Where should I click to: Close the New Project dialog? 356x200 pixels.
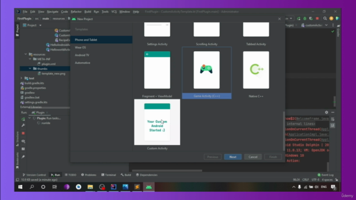pos(279,19)
